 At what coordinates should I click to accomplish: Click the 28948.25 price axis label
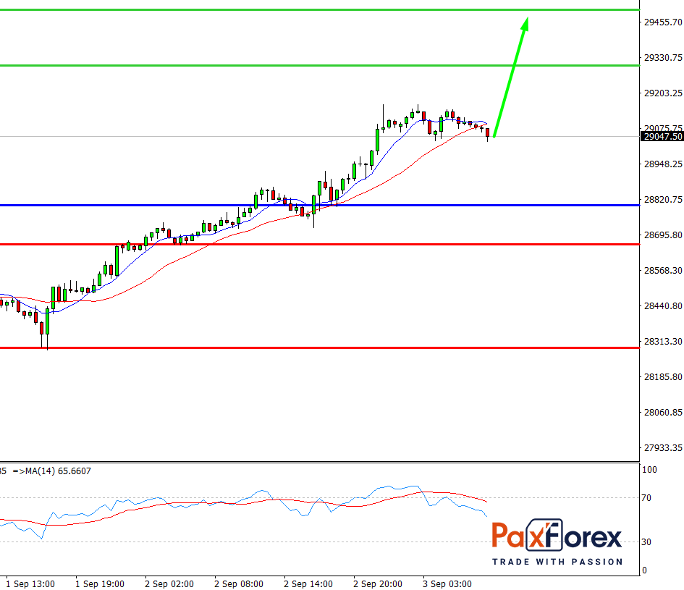pos(663,164)
